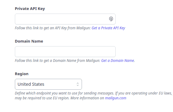Screen dimensions: 173x112
Task: Click the password manager icon in API Key field
Action: coord(111,19)
